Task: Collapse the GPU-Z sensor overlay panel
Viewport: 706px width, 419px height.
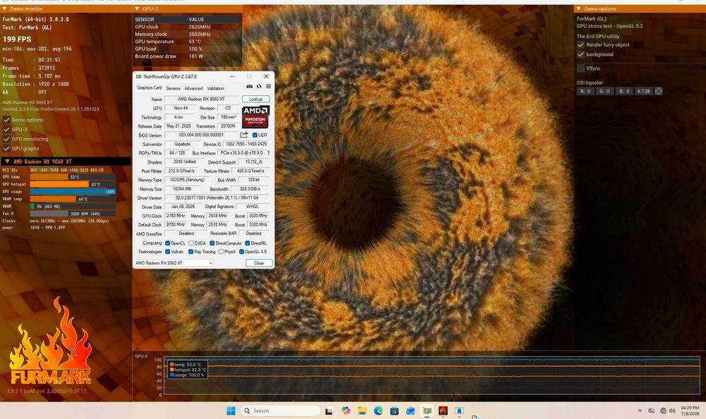Action: click(137, 8)
